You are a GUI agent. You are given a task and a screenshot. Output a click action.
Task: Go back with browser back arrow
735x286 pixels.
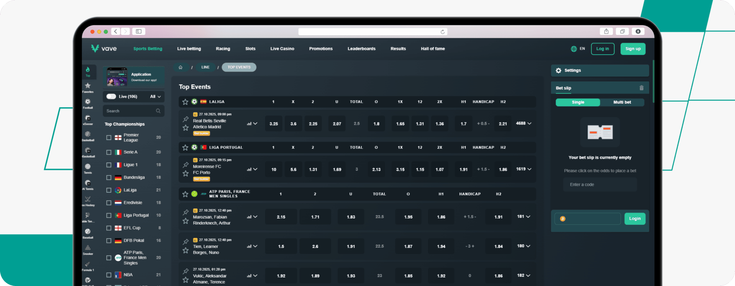pyautogui.click(x=116, y=31)
